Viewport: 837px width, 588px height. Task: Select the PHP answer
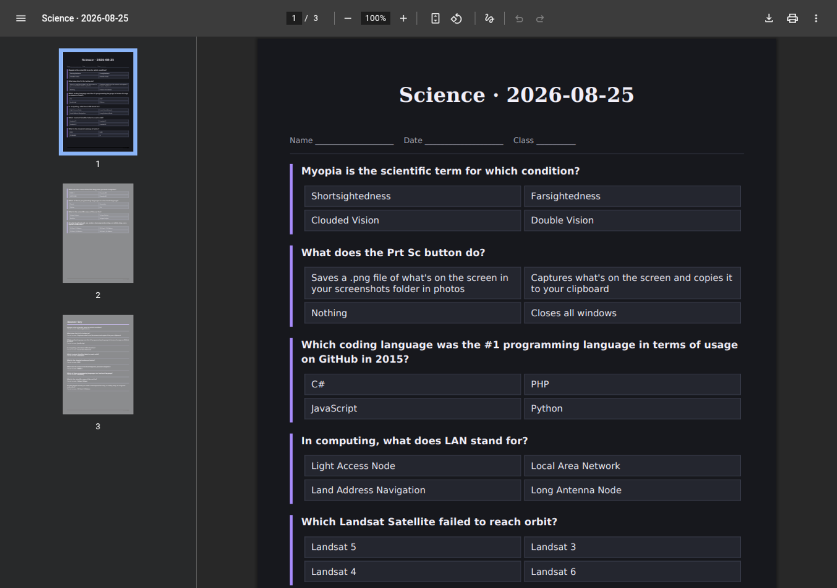632,384
